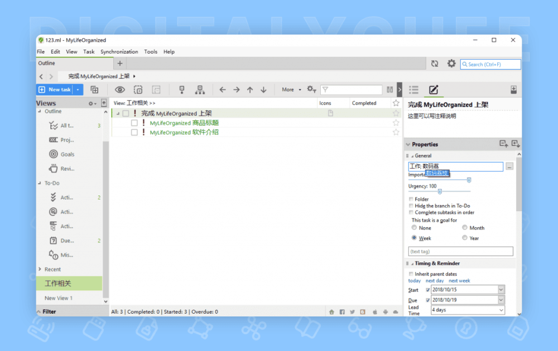Open the Synchronization menu
This screenshot has width=558, height=351.
click(x=119, y=51)
